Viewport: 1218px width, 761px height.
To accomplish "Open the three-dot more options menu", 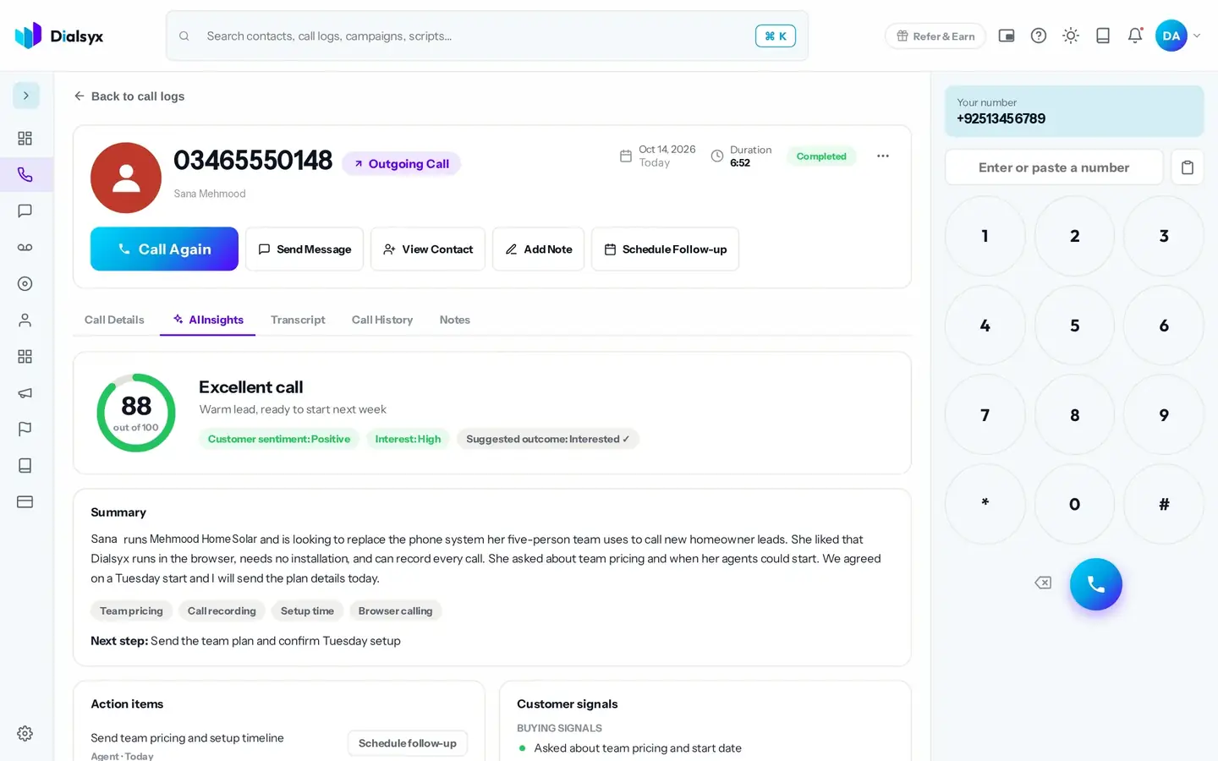I will 883,156.
